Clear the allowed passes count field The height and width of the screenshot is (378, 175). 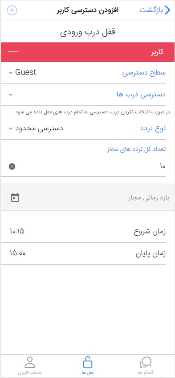tap(12, 166)
